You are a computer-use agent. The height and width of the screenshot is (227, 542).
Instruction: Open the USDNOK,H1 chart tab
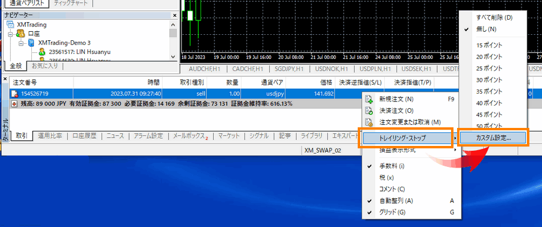331,69
